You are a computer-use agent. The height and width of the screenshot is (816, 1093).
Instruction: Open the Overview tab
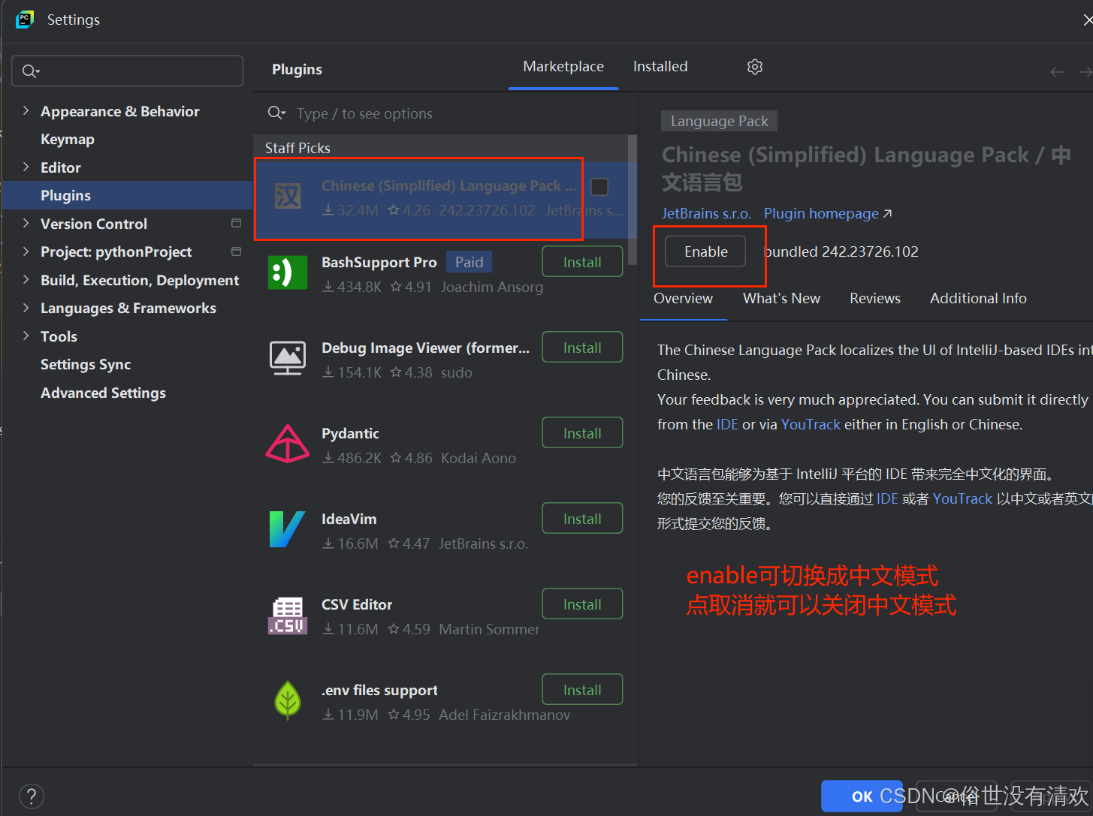pyautogui.click(x=683, y=298)
